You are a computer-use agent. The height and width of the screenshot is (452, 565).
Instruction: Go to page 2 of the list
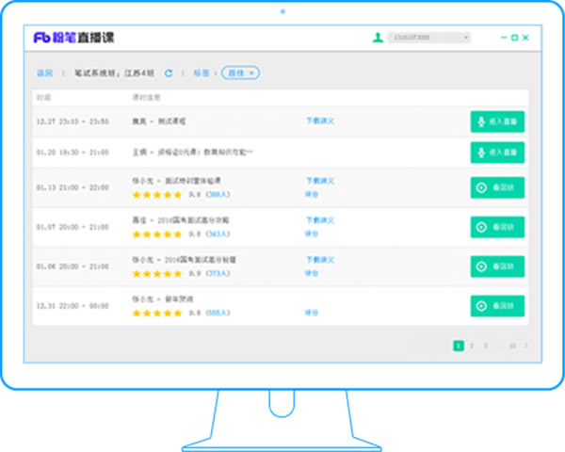tap(472, 346)
